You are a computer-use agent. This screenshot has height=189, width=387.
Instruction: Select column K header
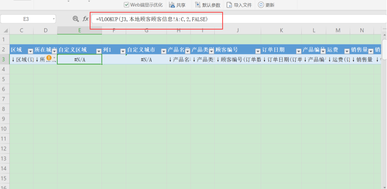tap(281, 30)
